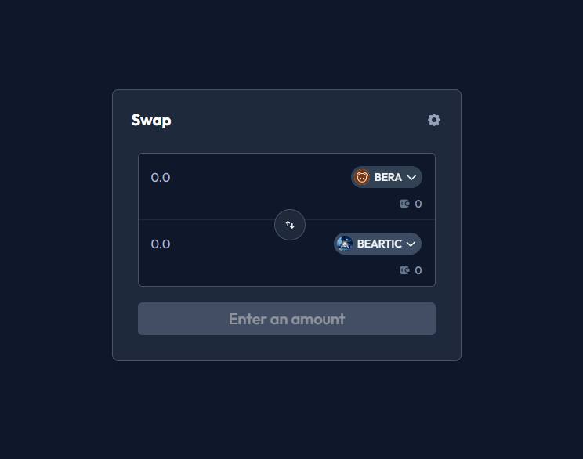Open token selector via BEARTIC label
The width and height of the screenshot is (583, 459).
(379, 244)
